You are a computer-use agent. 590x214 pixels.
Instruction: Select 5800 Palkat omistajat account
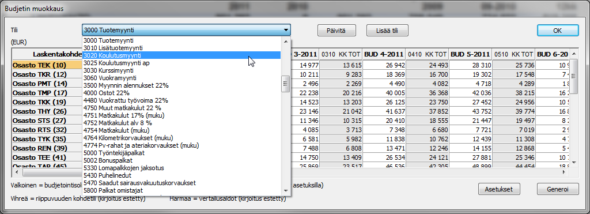(x=181, y=190)
